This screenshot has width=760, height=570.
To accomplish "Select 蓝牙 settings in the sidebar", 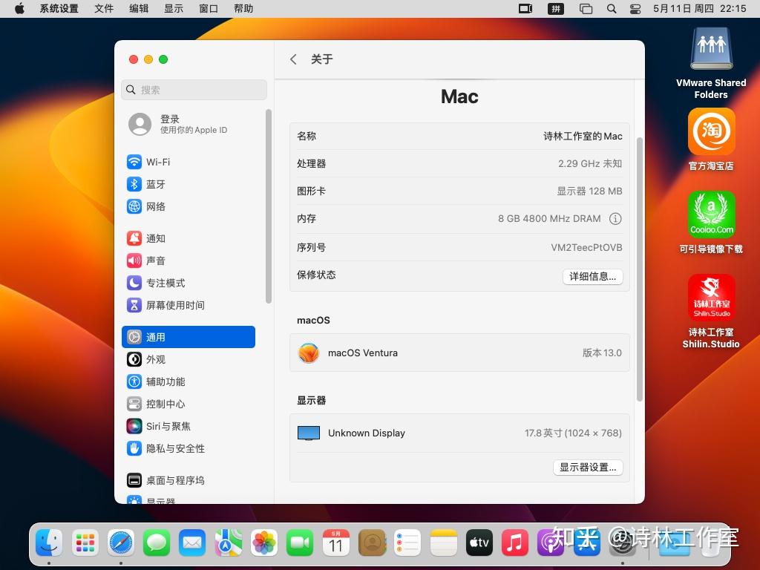I will point(156,184).
